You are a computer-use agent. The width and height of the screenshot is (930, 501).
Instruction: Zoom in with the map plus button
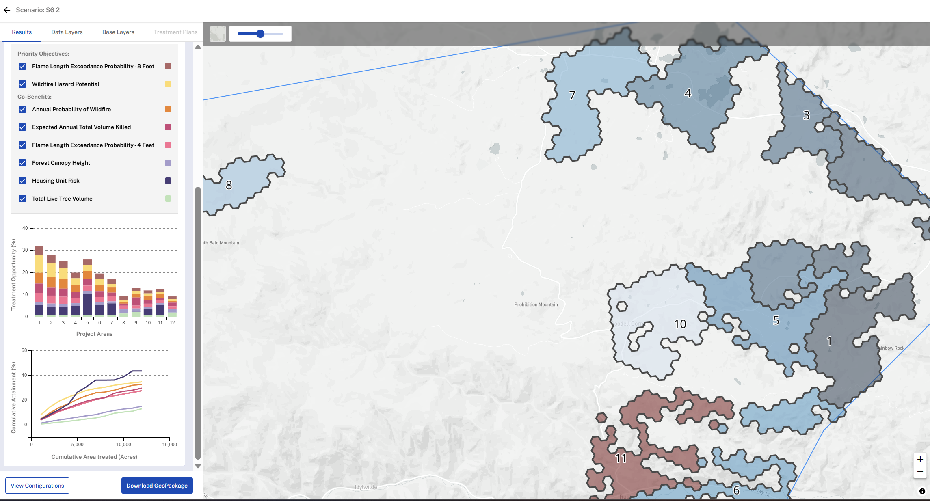920,459
